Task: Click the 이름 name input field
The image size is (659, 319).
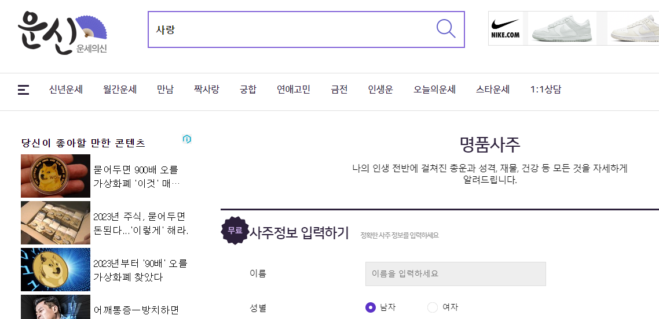Action: point(456,274)
